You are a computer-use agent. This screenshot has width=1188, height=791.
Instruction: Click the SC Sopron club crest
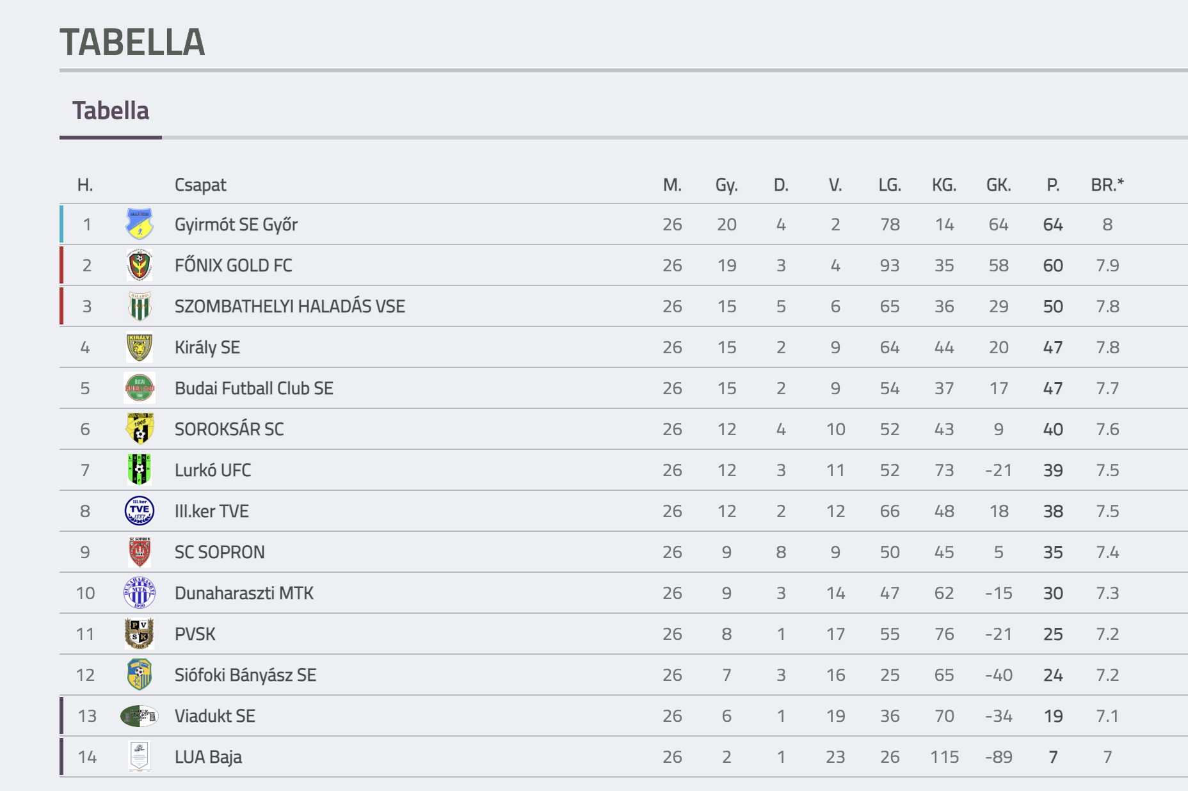click(140, 552)
